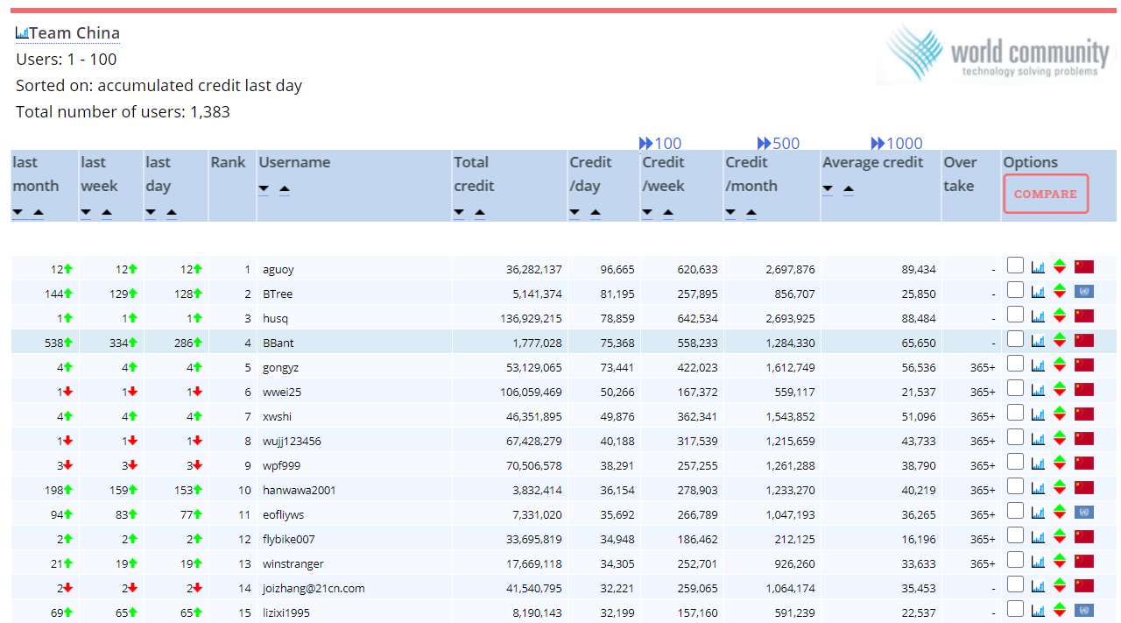
Task: Sort Average credit column descending
Action: (828, 189)
